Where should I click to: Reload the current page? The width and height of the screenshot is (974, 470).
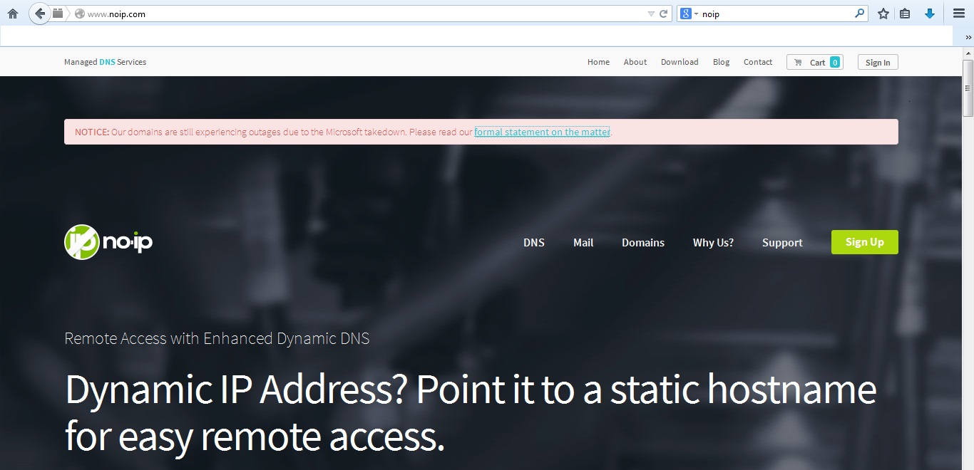pos(664,14)
